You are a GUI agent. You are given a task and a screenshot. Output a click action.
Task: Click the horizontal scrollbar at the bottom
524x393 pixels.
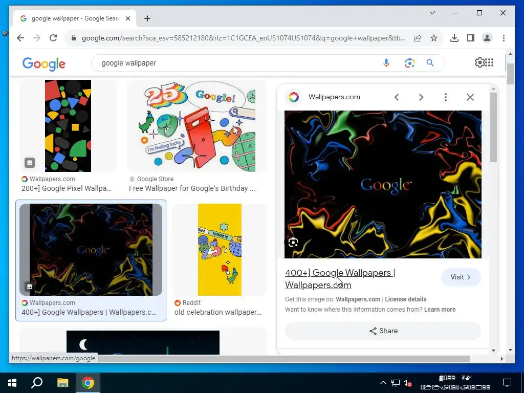283,359
